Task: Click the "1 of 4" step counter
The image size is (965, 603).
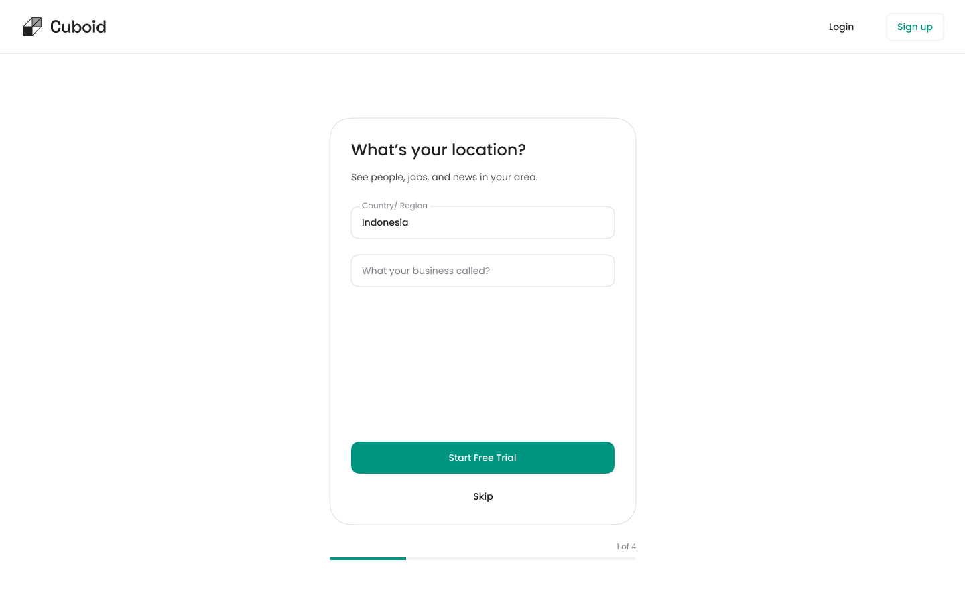Action: 626,547
